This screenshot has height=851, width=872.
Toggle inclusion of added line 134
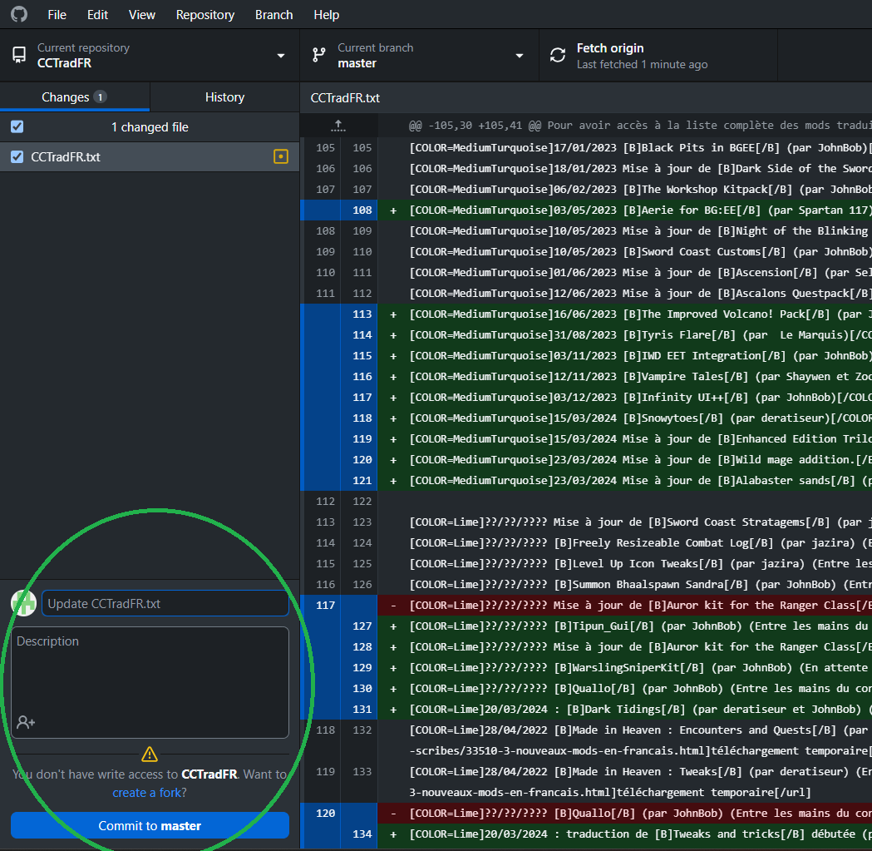[338, 834]
